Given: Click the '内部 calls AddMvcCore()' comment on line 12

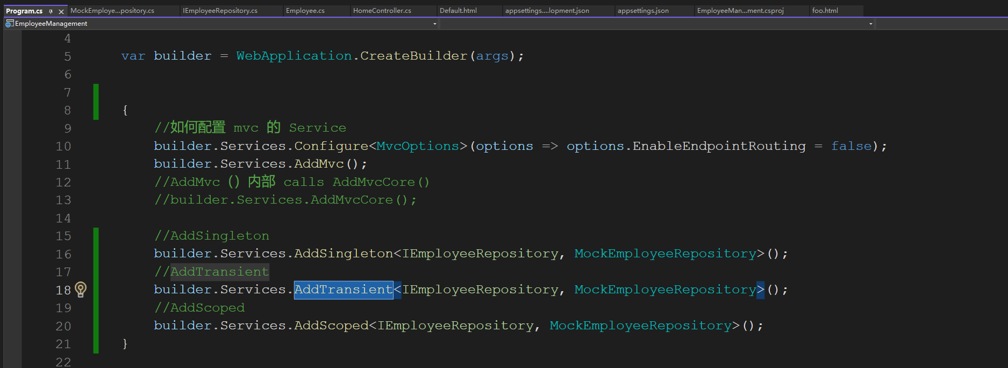Looking at the screenshot, I should coord(339,182).
